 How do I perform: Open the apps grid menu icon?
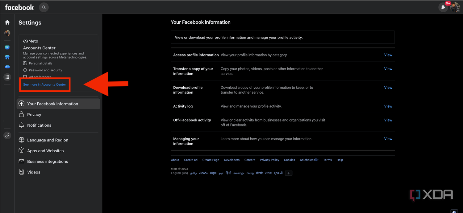tap(7, 77)
